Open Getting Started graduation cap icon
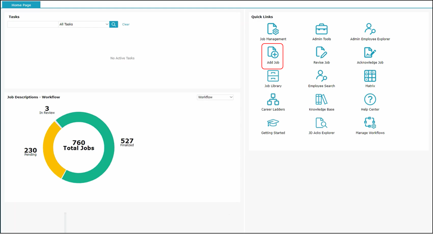 (x=273, y=123)
